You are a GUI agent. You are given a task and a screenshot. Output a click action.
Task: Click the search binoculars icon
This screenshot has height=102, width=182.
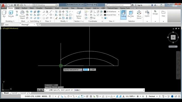click(133, 5)
